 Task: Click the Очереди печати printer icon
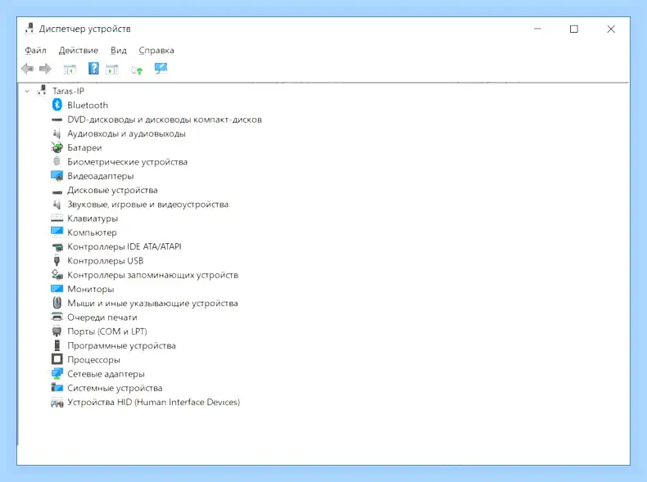[57, 317]
